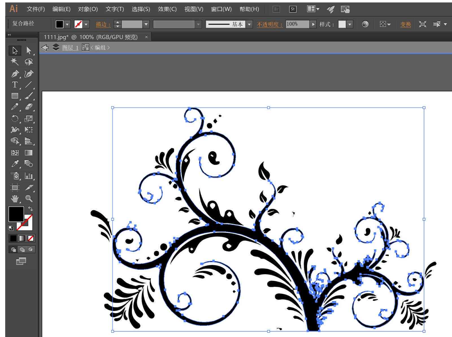Select the Eyedropper tool

coord(15,164)
